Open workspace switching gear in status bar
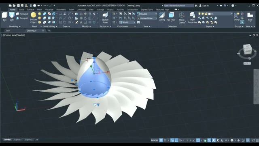Viewport: 259px width, 146px height. tap(232, 140)
